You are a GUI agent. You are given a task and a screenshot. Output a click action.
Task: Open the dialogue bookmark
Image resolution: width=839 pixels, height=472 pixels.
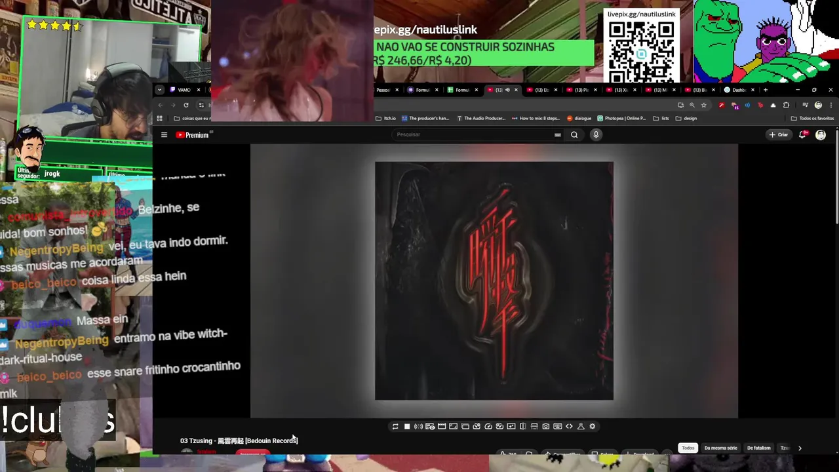(579, 119)
